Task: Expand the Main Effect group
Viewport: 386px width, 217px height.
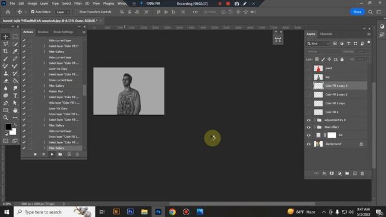Action: coord(315,127)
